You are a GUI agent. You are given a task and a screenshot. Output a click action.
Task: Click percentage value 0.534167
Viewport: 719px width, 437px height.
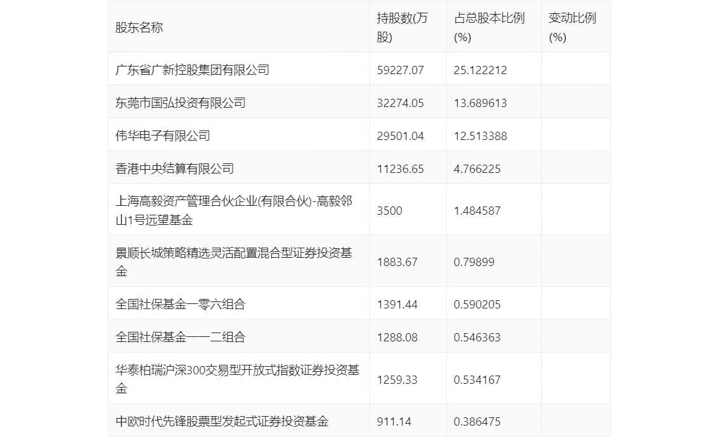pos(477,380)
